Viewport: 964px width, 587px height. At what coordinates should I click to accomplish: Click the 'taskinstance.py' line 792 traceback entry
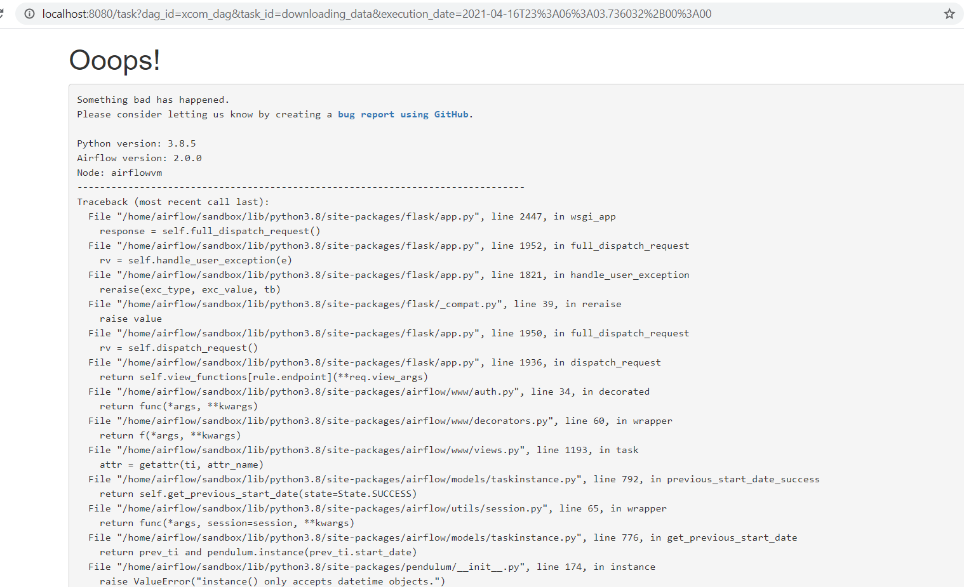pos(454,479)
